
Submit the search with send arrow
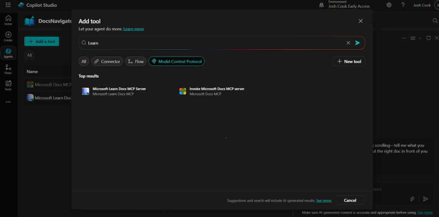357,43
